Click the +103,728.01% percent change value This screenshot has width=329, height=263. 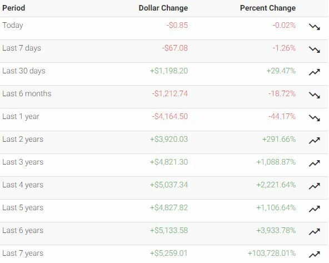click(x=272, y=254)
